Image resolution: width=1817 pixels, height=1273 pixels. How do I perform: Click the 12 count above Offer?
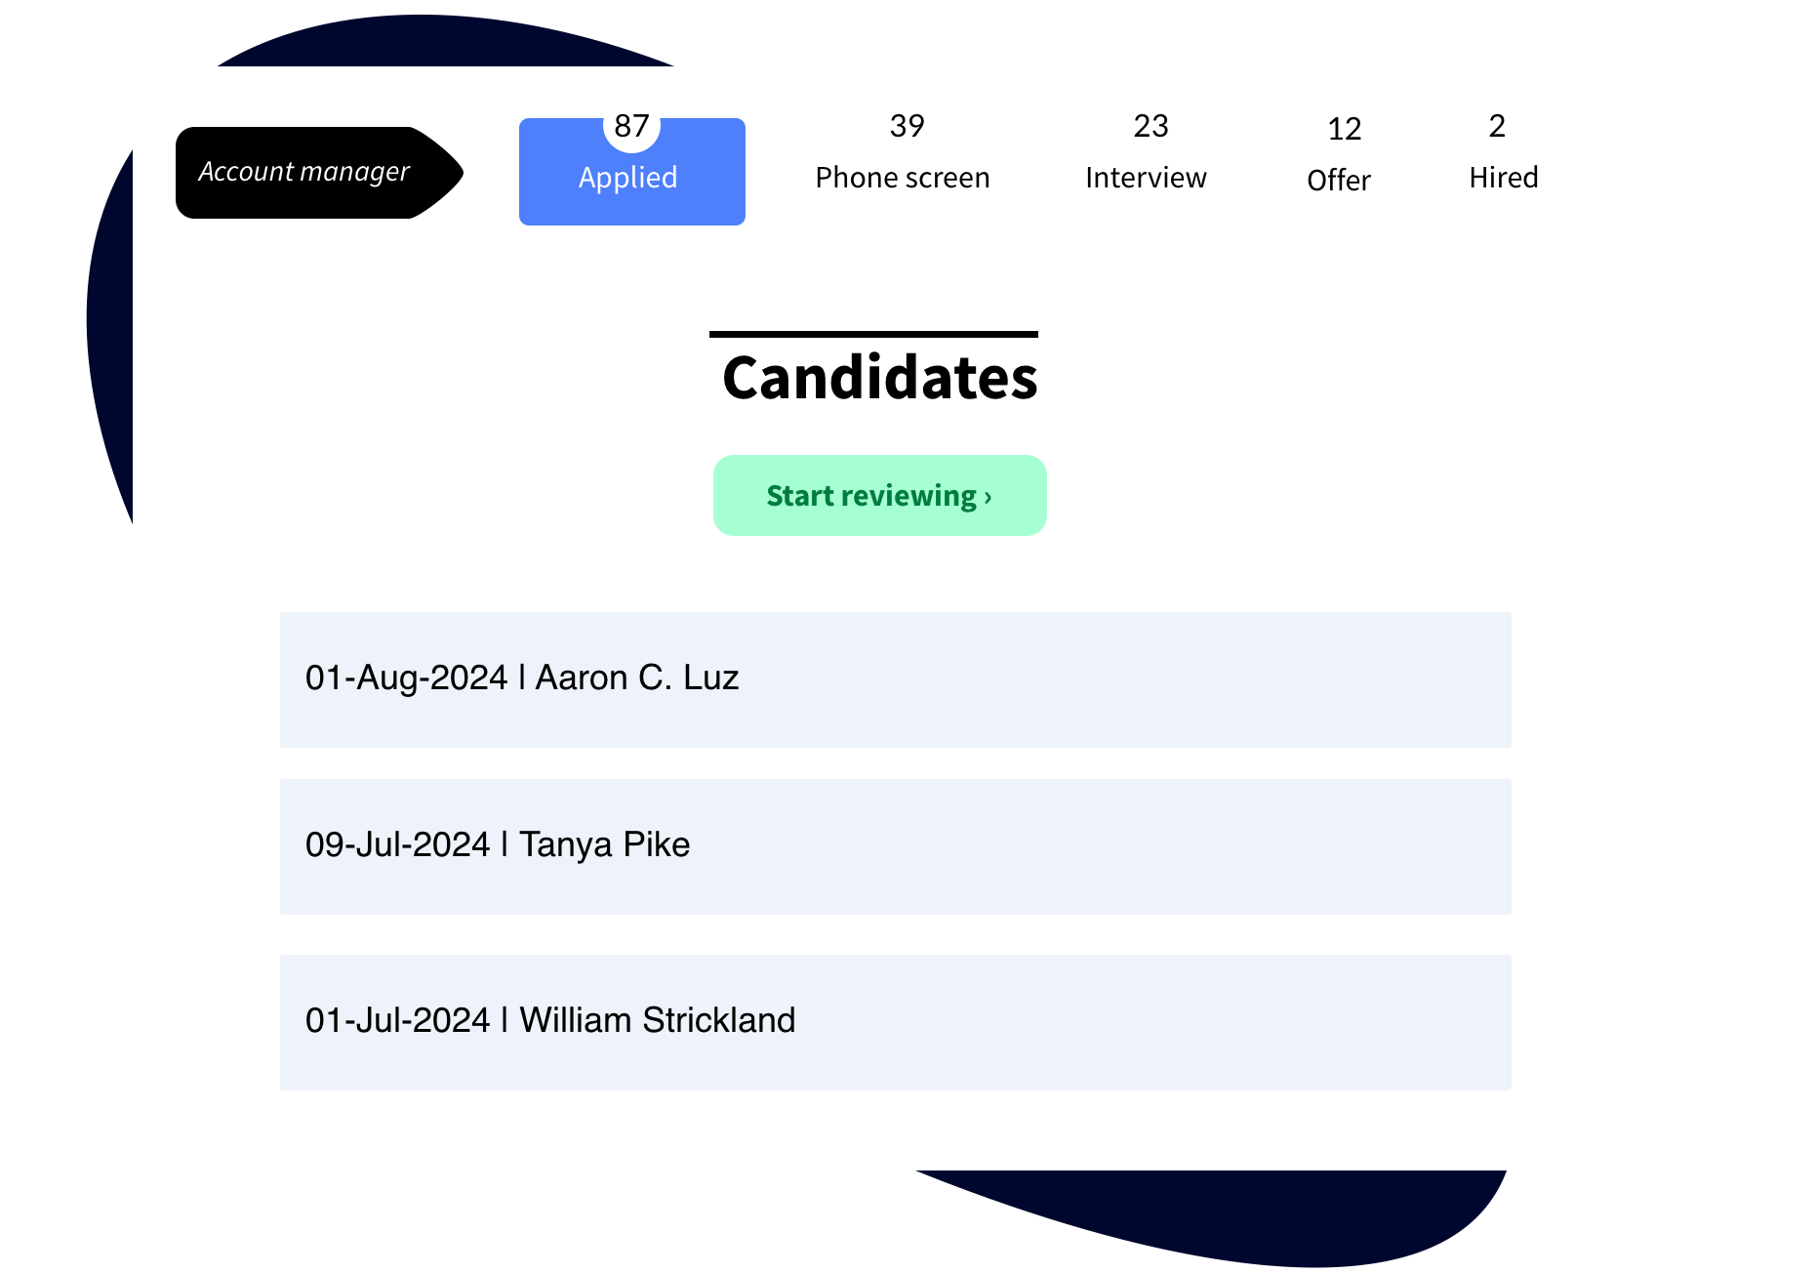pyautogui.click(x=1342, y=128)
